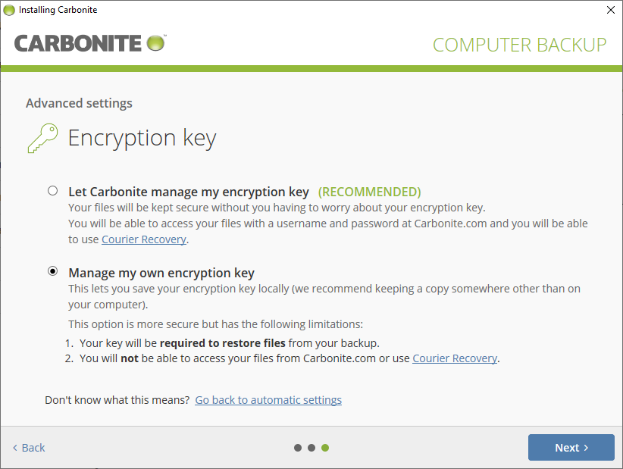The width and height of the screenshot is (623, 469).
Task: Click the green third progress dot
Action: (x=325, y=448)
